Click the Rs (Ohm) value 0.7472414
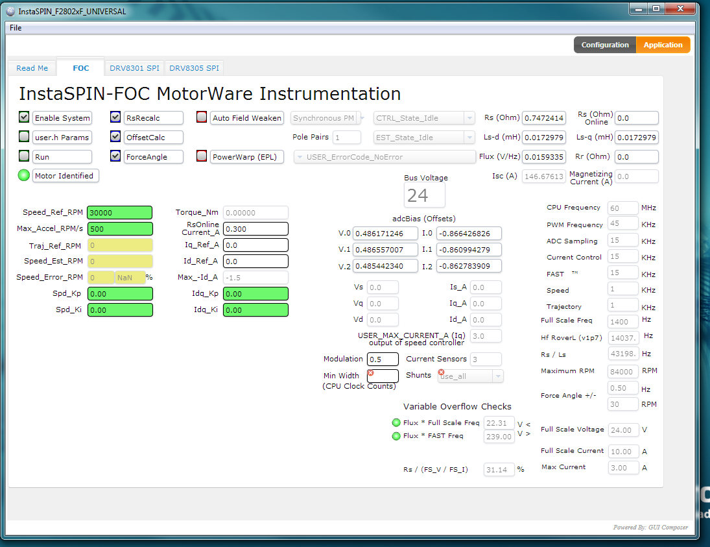Screen dimensions: 710x547 point(544,118)
